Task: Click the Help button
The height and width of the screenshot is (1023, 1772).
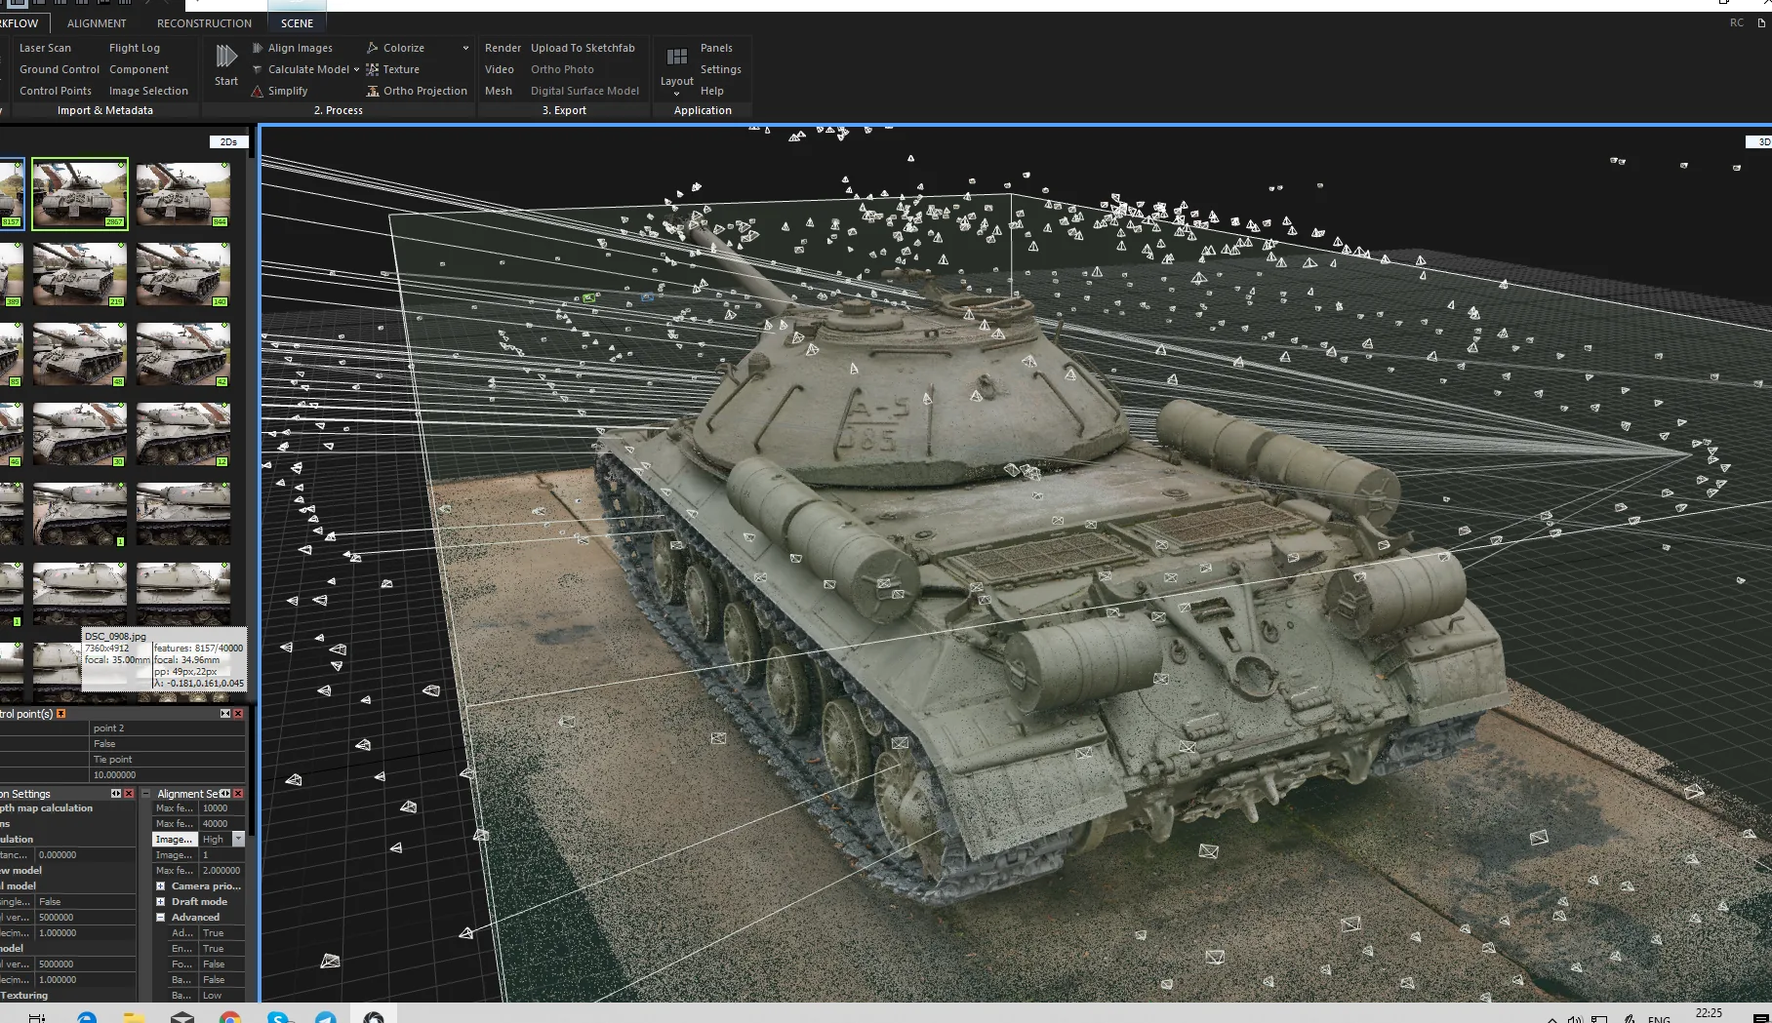Action: click(712, 91)
